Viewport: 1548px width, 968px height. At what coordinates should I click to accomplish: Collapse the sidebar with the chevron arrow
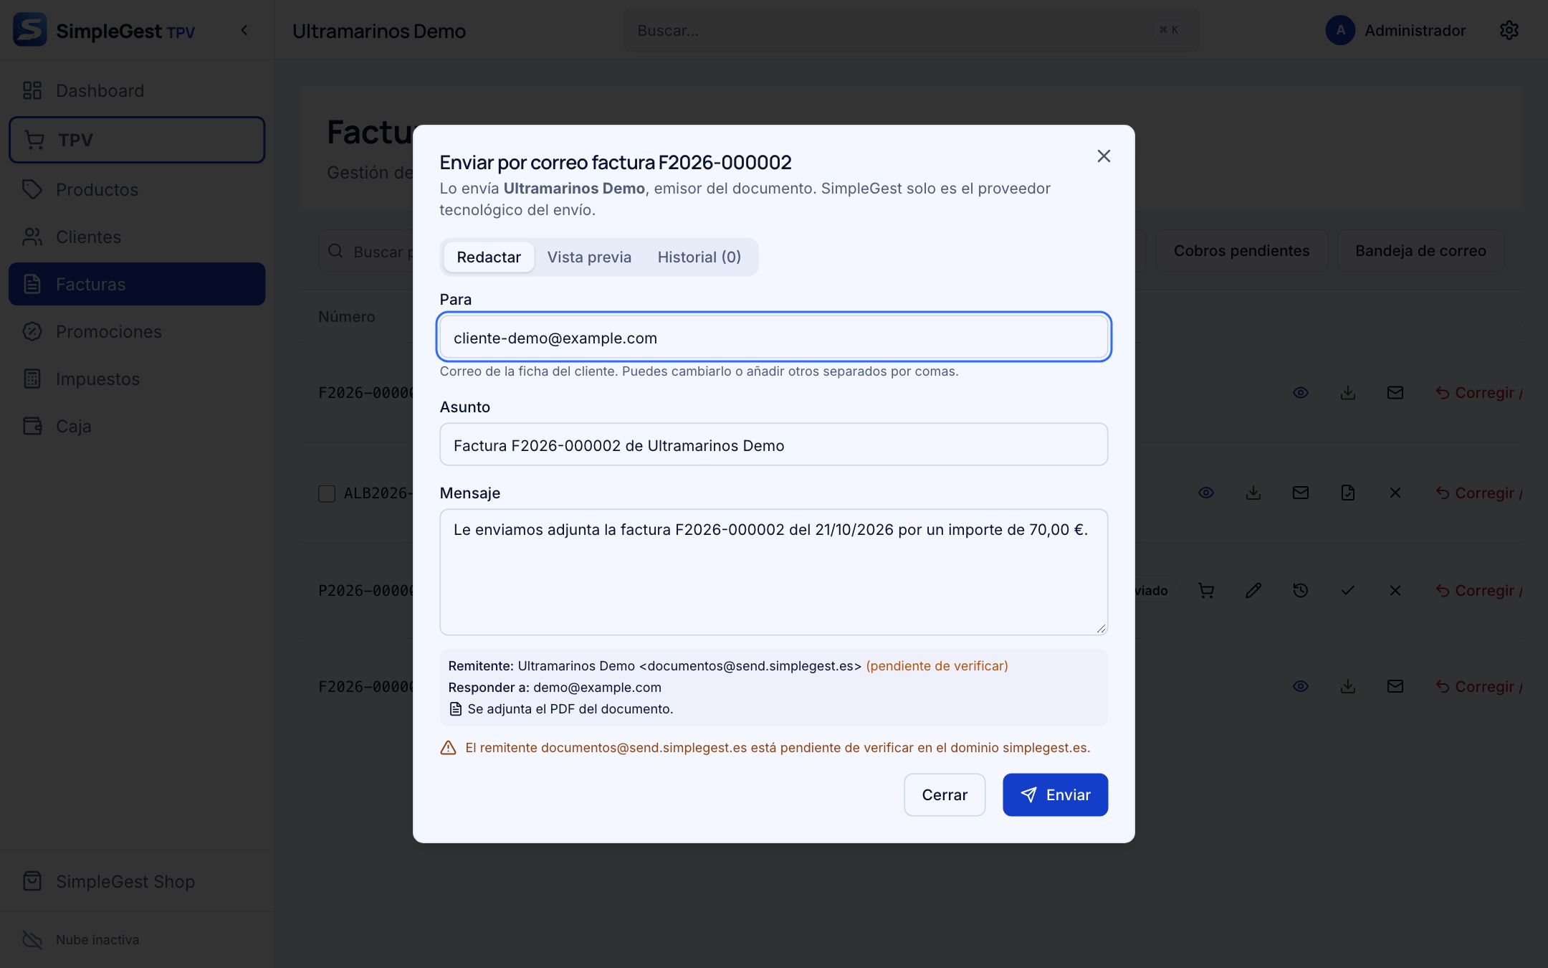point(244,30)
